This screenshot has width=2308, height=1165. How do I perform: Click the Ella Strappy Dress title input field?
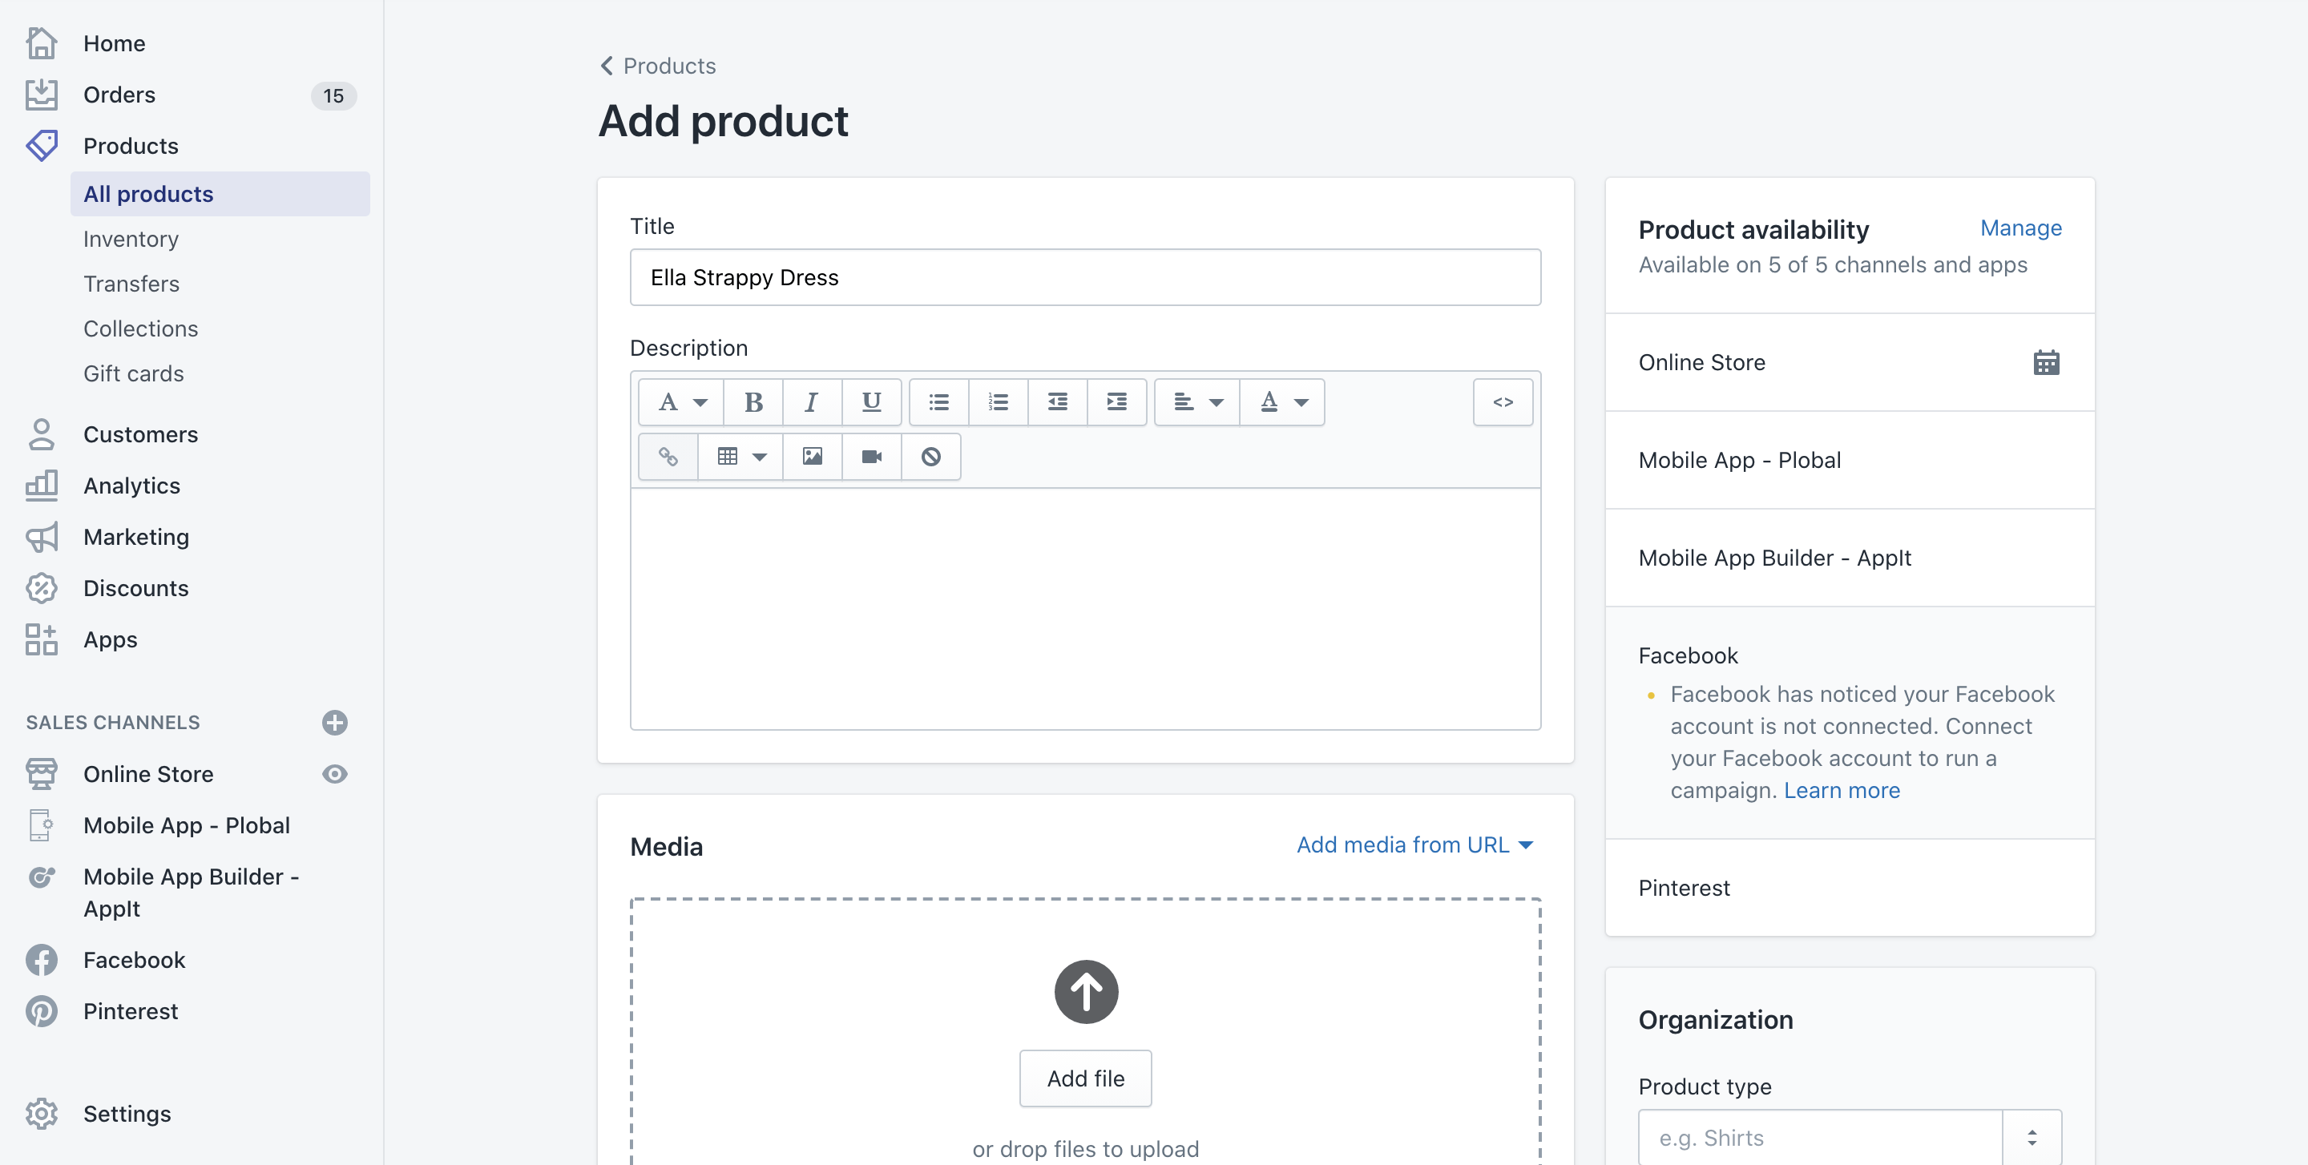click(x=1085, y=276)
